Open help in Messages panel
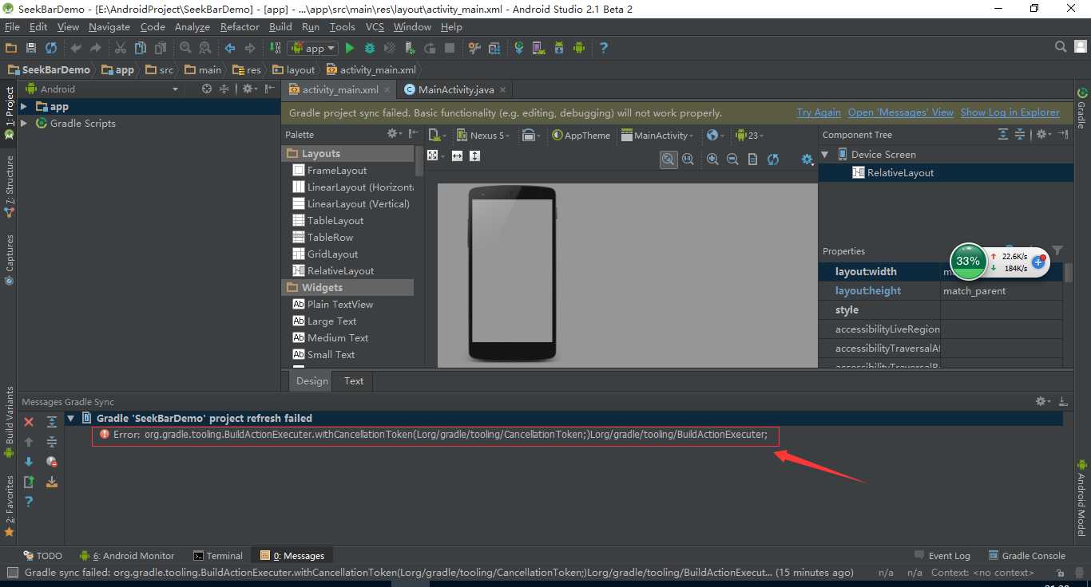The image size is (1091, 587). (x=29, y=502)
